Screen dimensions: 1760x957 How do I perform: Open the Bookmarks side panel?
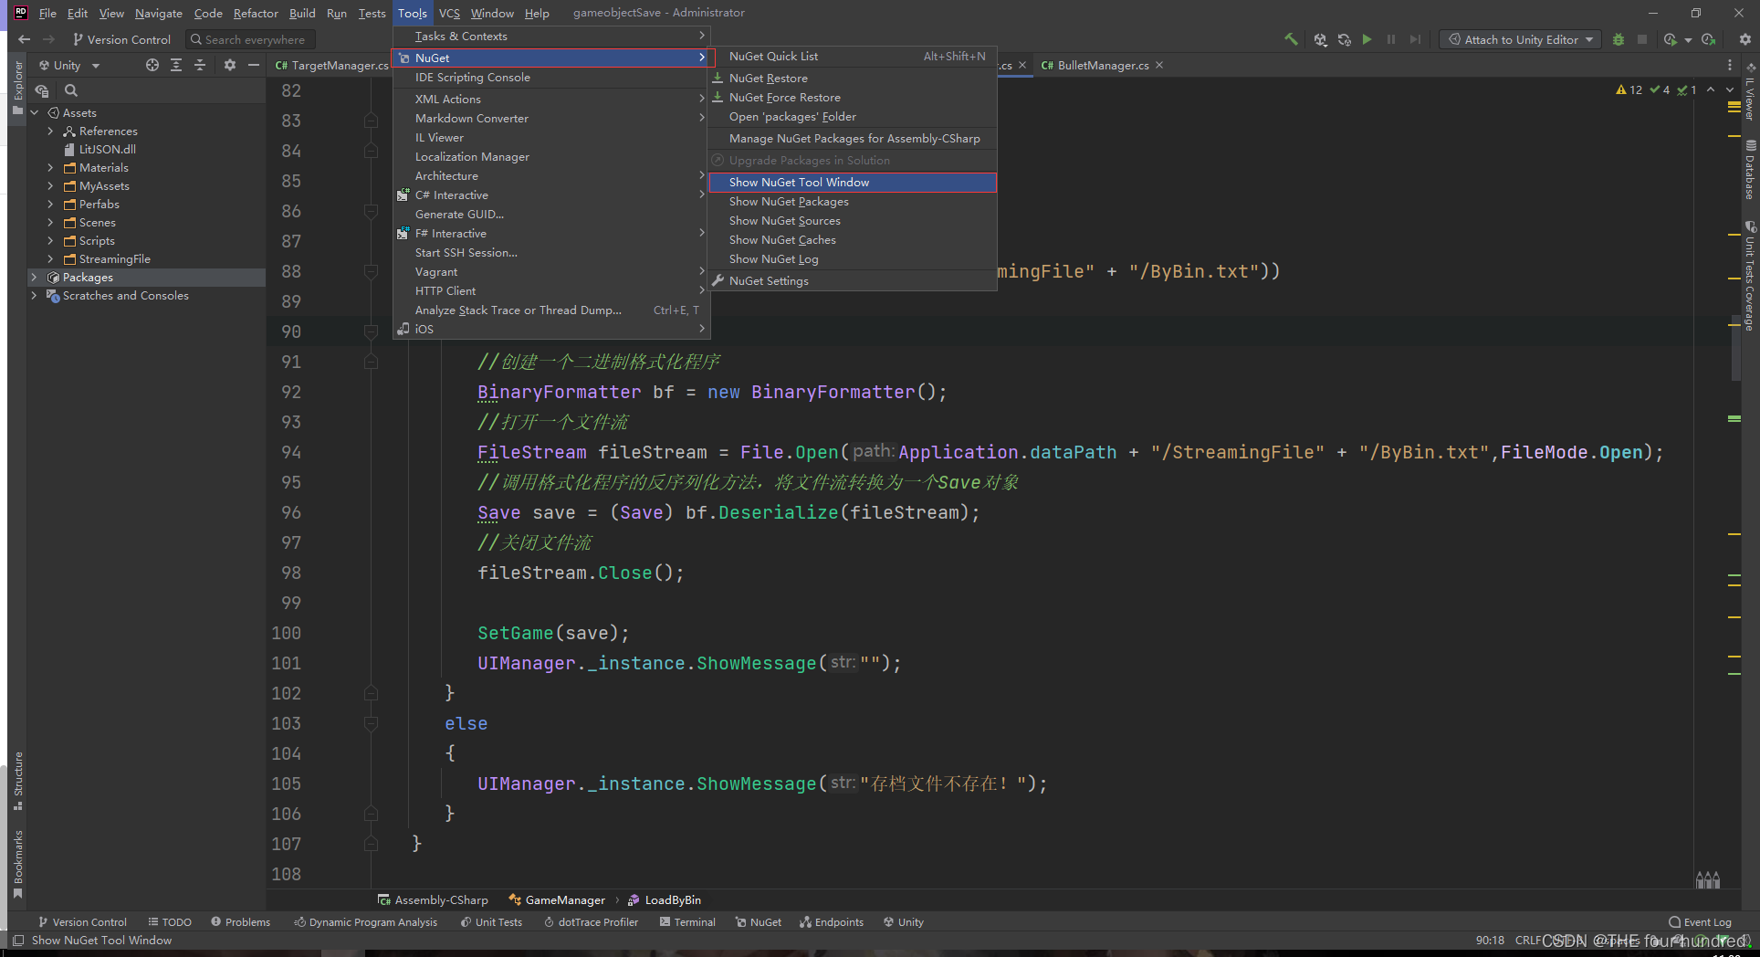(17, 864)
